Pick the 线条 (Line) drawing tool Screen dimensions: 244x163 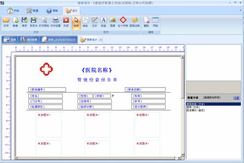[85, 22]
